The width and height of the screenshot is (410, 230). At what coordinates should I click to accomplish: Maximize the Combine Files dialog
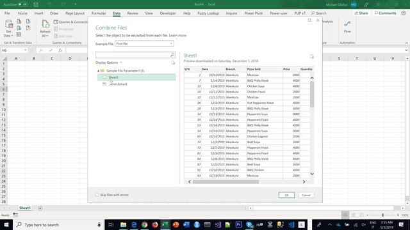(x=309, y=20)
